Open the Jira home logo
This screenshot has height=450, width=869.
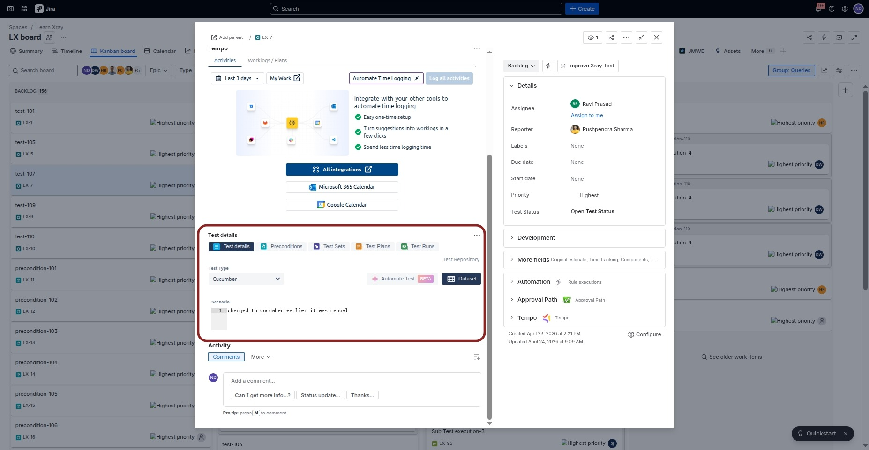(x=45, y=9)
